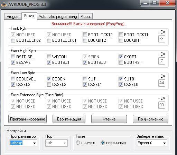
Task: Uncheck the SUT0 fuse
Action: (x=121, y=79)
